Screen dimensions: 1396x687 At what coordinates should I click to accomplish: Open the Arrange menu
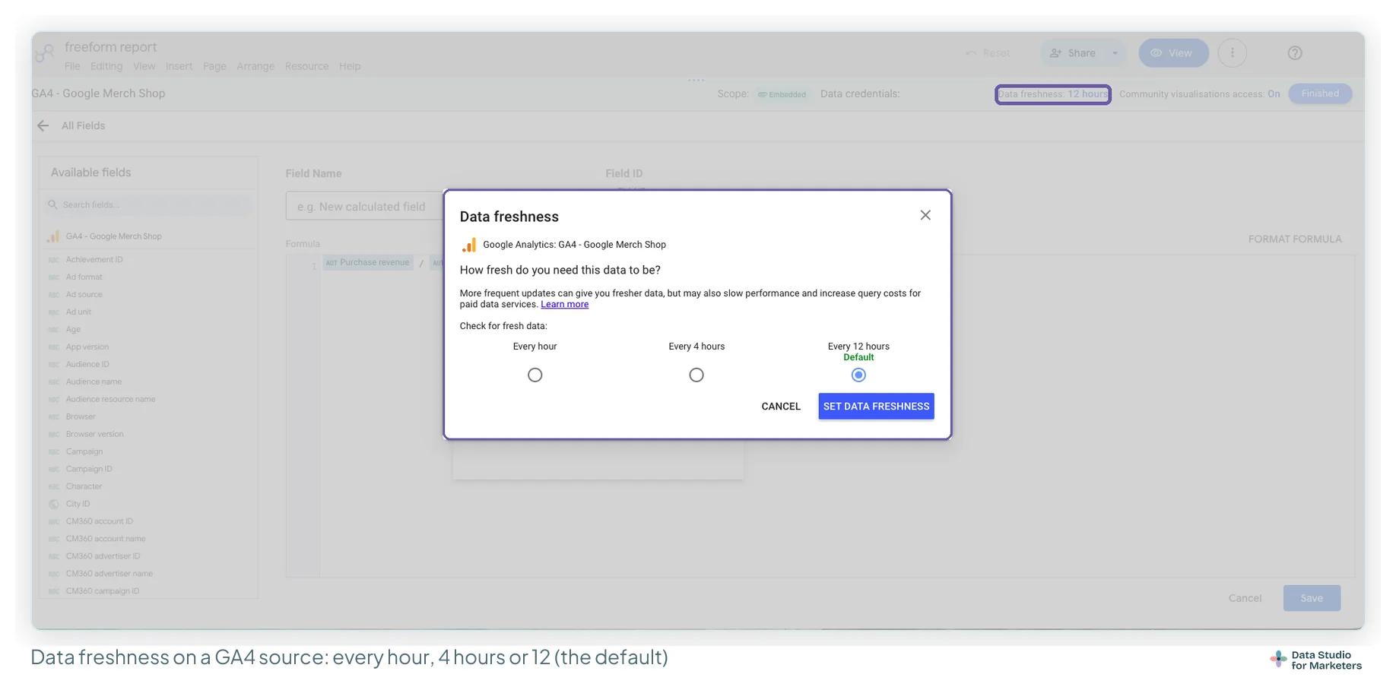pos(255,66)
